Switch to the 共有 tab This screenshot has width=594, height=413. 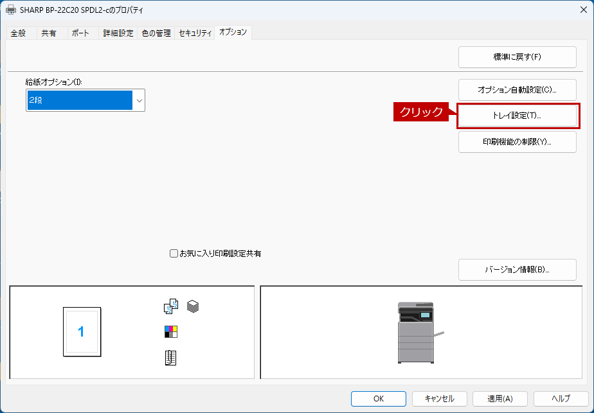(49, 33)
